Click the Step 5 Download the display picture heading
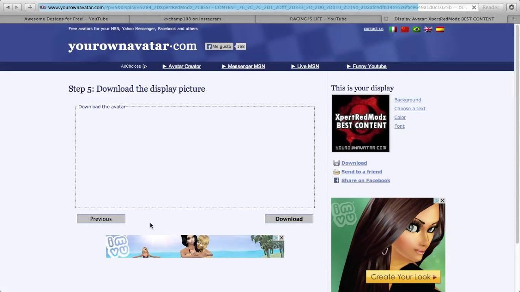The image size is (520, 292). coord(136,89)
